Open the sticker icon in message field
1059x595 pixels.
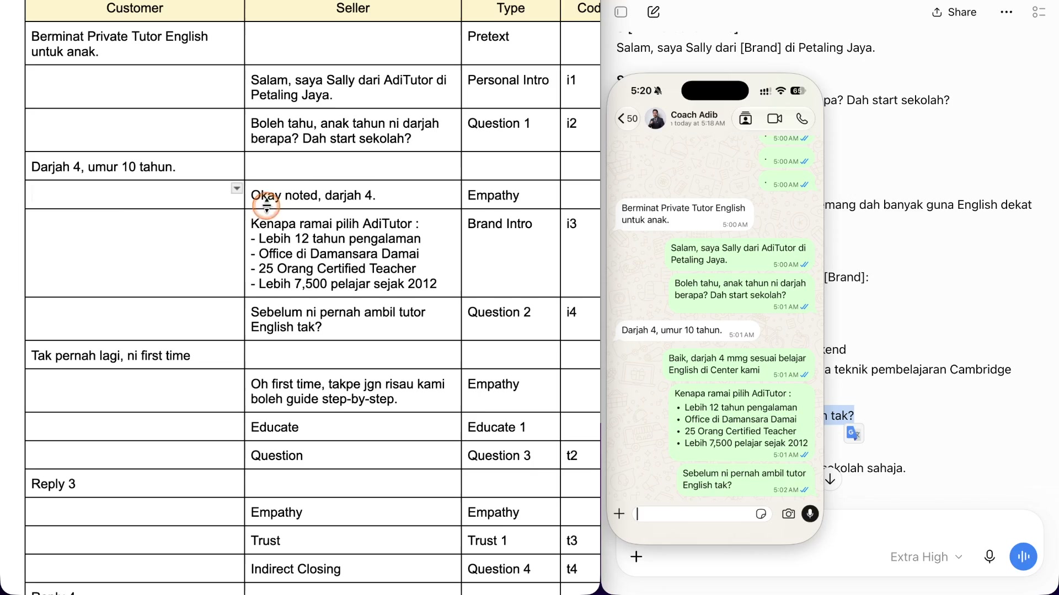761,514
